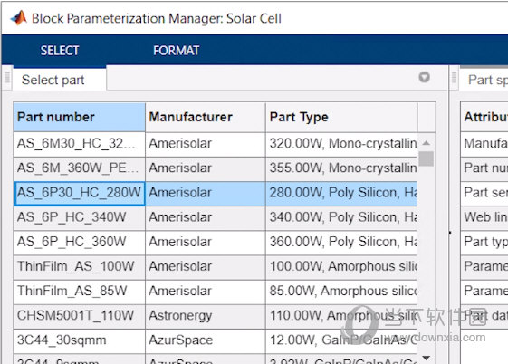Click the 12.00W GaInP/GaInAs cell

point(341,340)
